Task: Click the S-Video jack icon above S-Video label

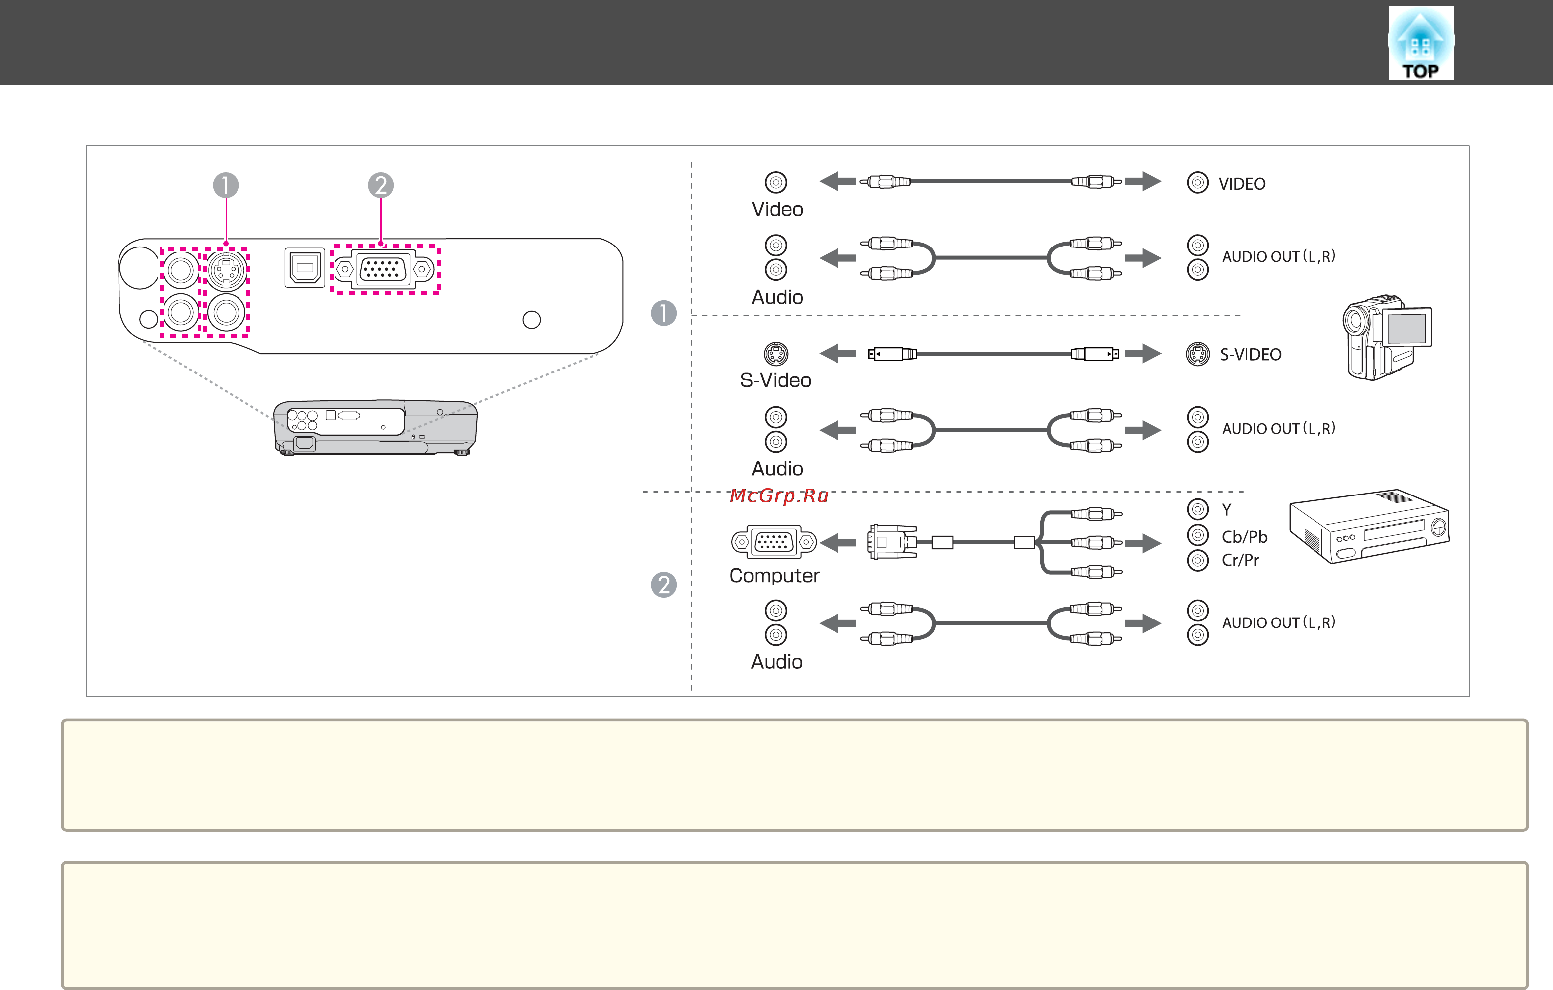Action: pyautogui.click(x=776, y=354)
